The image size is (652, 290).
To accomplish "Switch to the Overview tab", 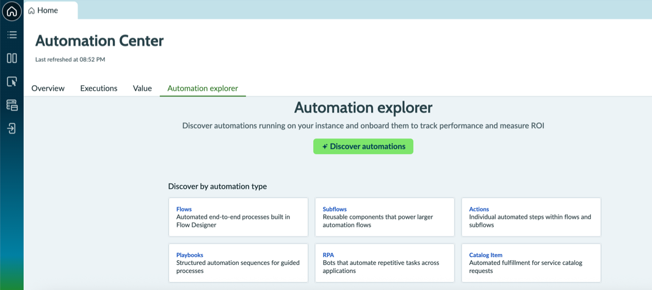I will (48, 88).
